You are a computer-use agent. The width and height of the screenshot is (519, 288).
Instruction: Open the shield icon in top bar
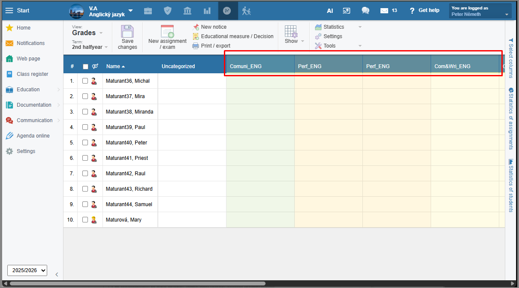coord(168,11)
